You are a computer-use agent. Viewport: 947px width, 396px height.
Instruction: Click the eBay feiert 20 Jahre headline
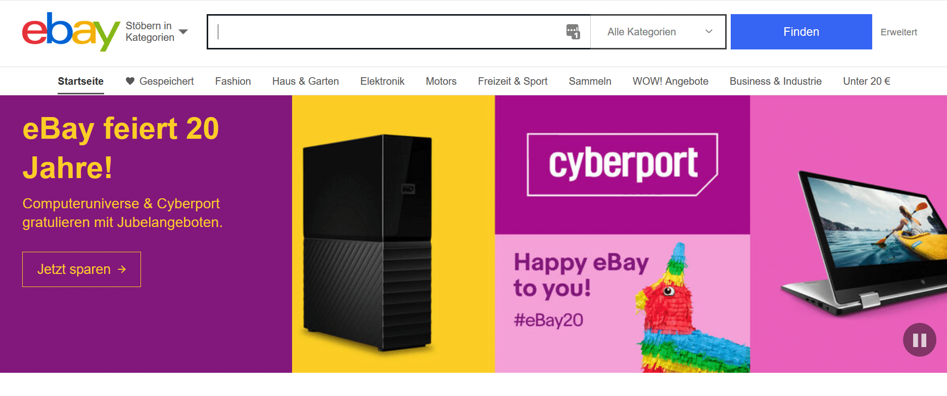point(121,148)
